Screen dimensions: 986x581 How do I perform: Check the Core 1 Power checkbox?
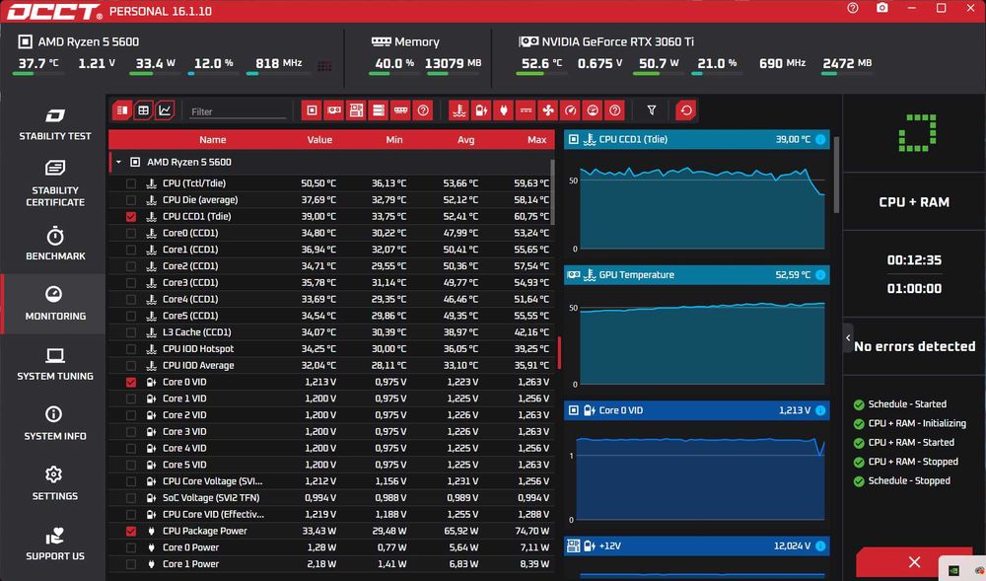(131, 564)
